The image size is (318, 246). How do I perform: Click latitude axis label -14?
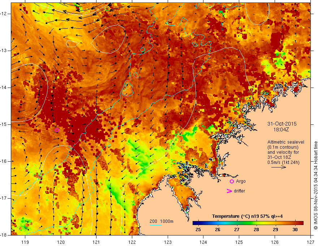[4, 88]
